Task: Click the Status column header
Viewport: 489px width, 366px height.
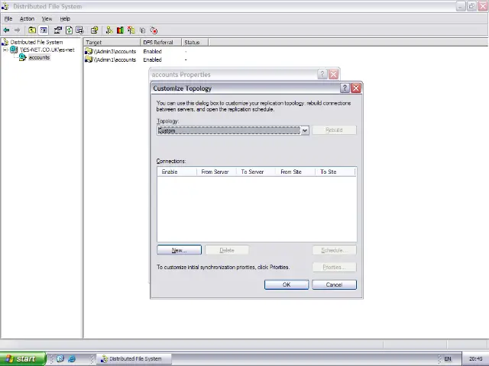Action: pos(195,43)
